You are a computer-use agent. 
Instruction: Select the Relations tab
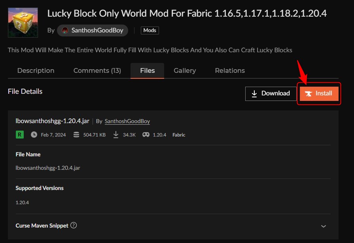[229, 70]
